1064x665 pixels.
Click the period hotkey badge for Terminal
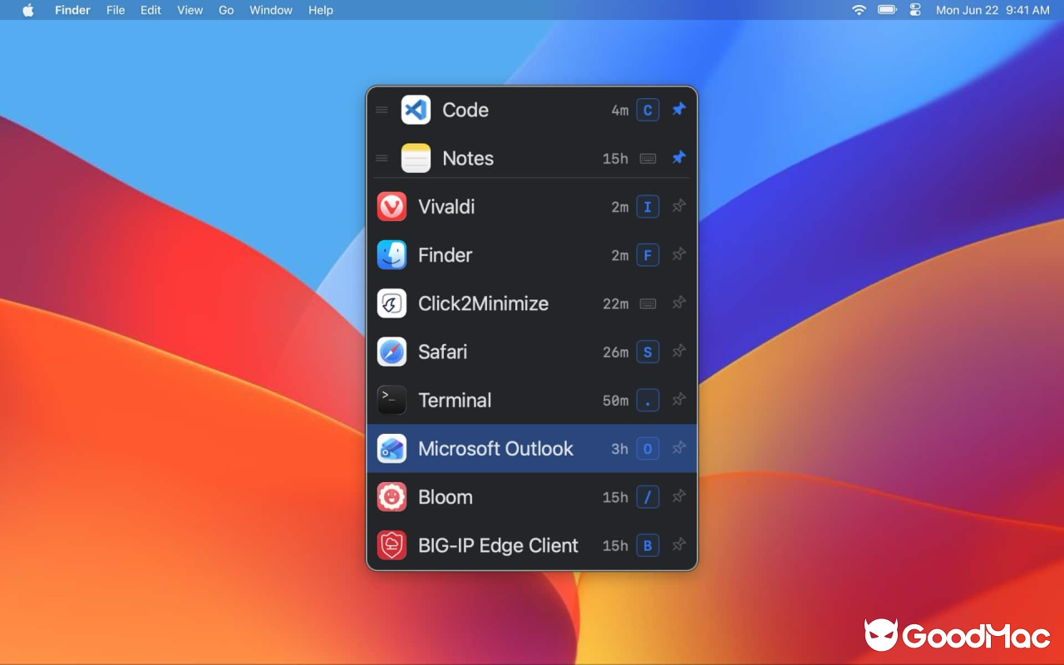point(648,400)
